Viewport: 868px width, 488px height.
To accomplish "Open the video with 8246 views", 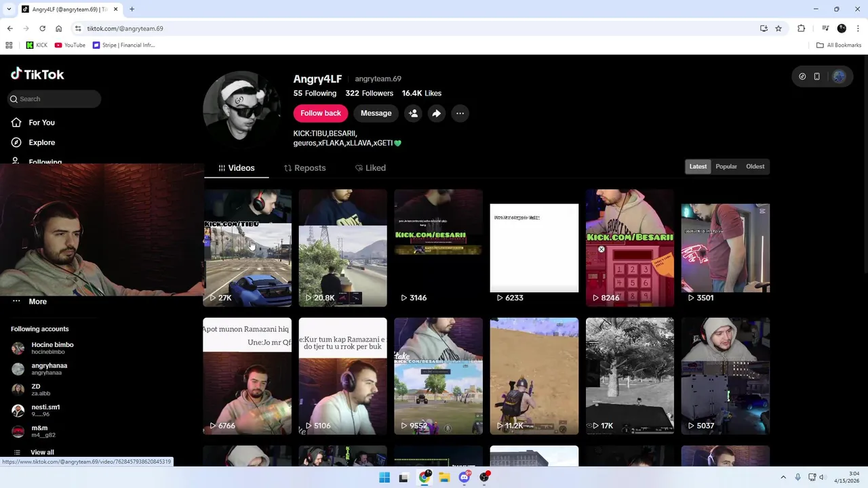I will click(x=630, y=248).
